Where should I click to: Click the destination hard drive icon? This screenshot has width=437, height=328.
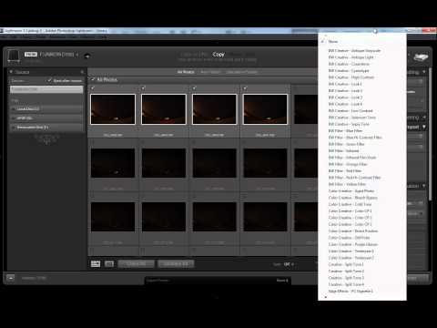(x=421, y=56)
